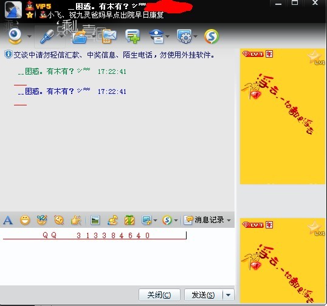Viewport: 327px width, 306px height.
Task: Expand the remote desktop dropdown arrow
Action: pyautogui.click(x=195, y=36)
